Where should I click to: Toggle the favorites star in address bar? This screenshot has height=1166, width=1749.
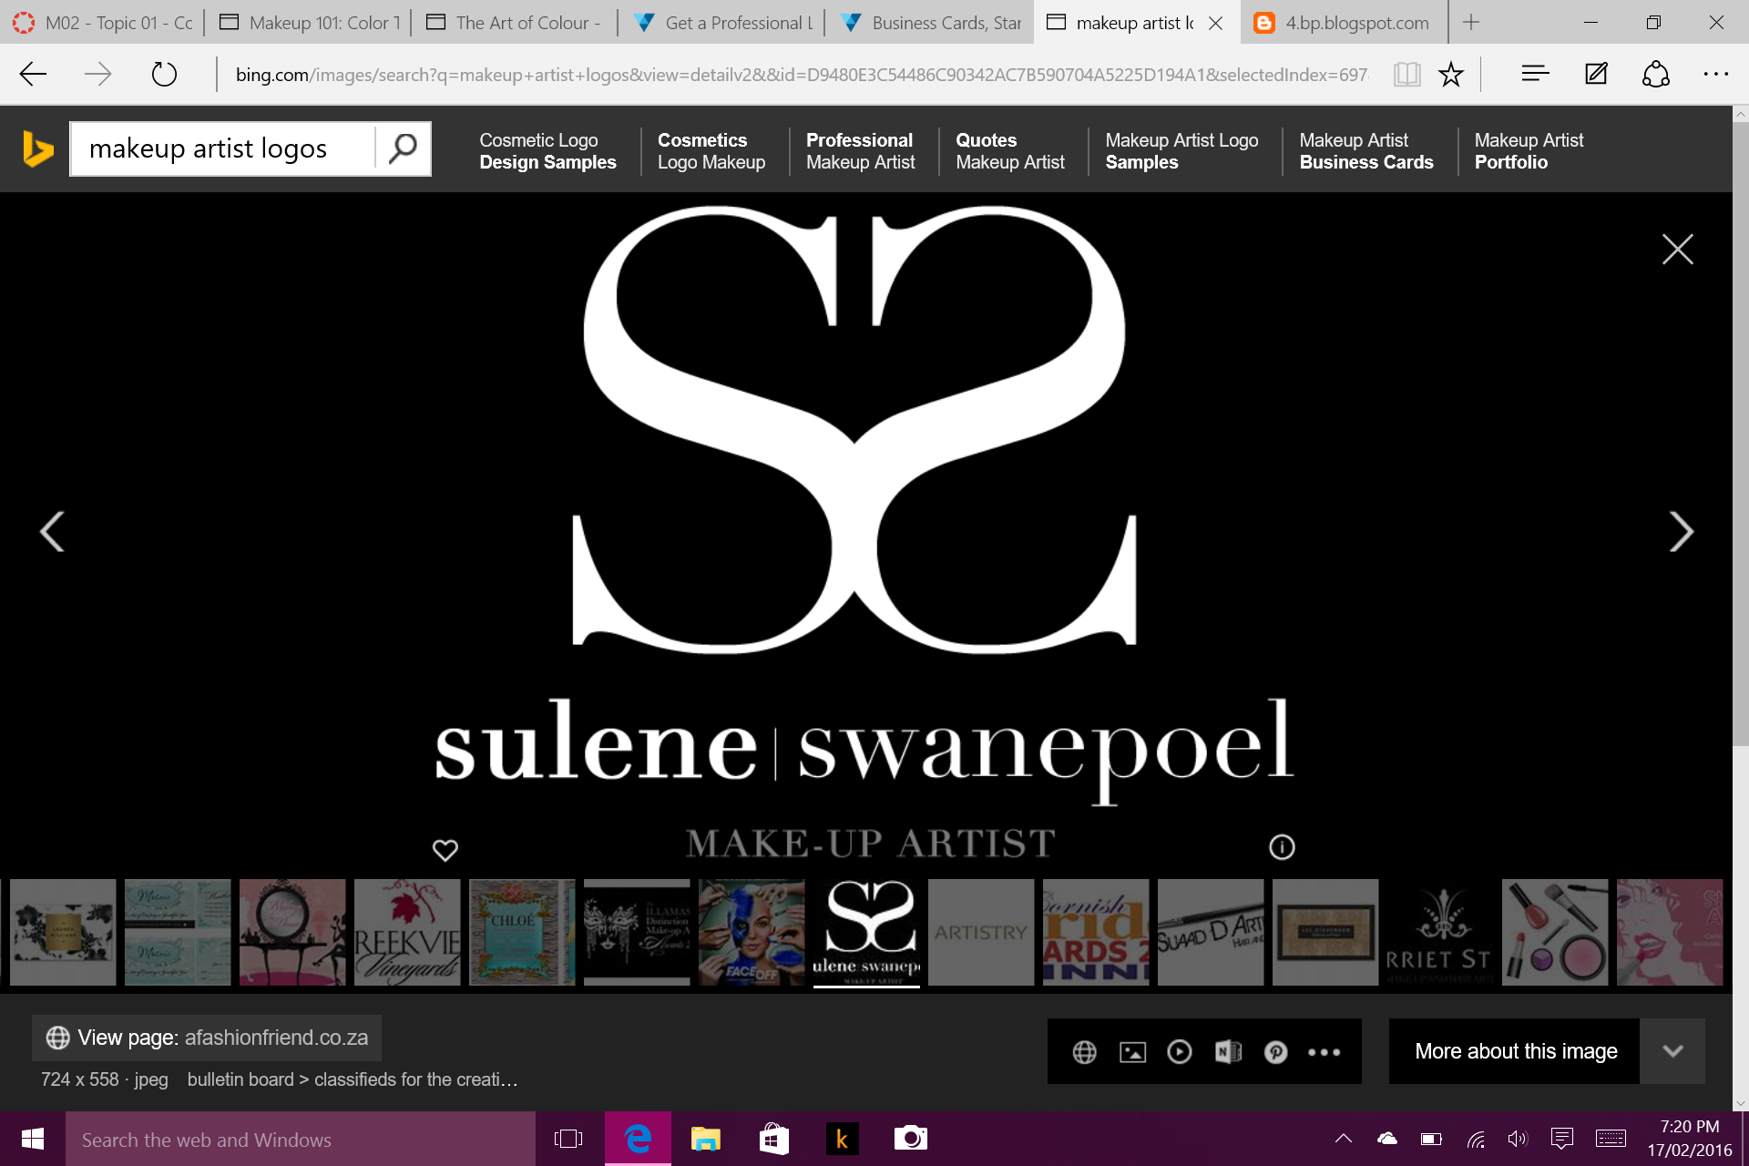coord(1451,75)
